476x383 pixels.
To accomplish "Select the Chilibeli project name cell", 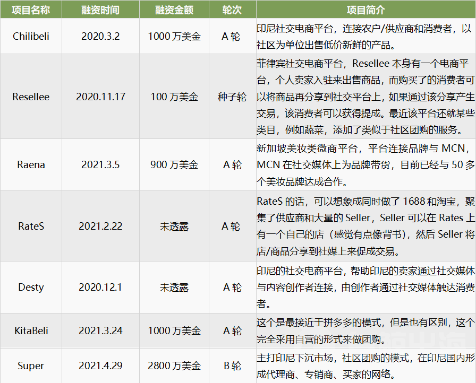I will pyautogui.click(x=31, y=37).
